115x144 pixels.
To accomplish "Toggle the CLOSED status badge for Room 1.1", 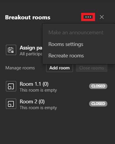I will pos(98,86).
